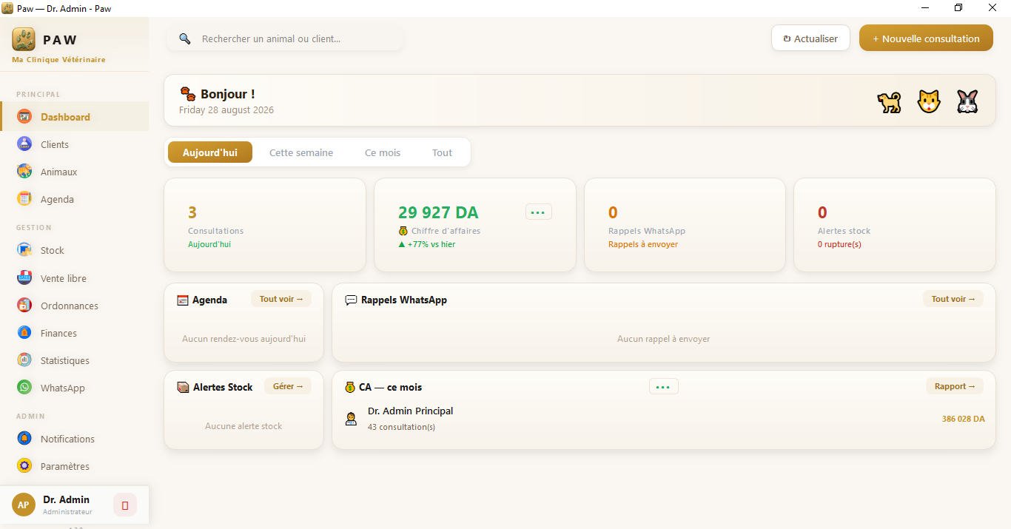Click Aucun rendez-vous aujourd'hui message
This screenshot has width=1011, height=529.
[243, 339]
